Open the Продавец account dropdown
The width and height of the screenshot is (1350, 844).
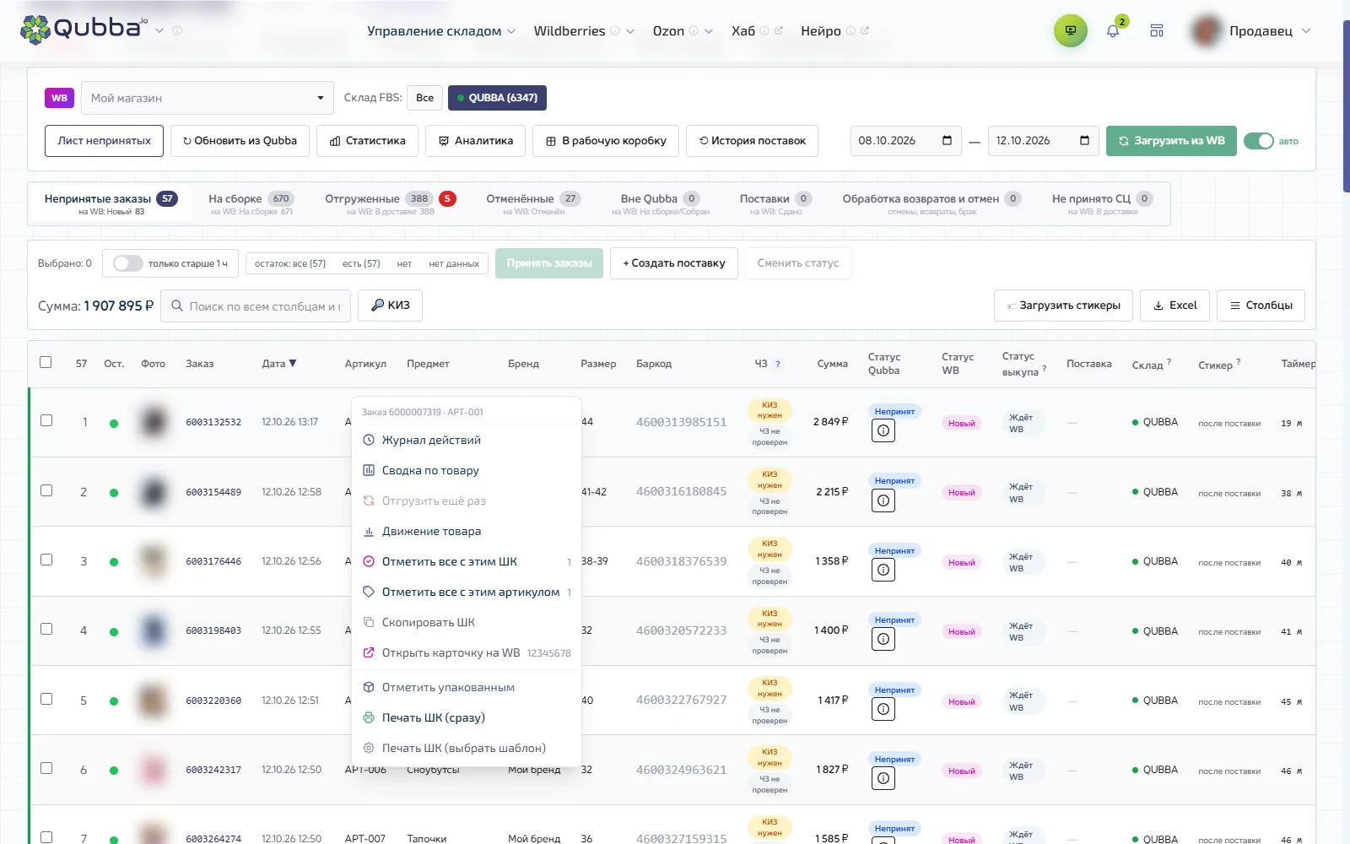pyautogui.click(x=1252, y=31)
